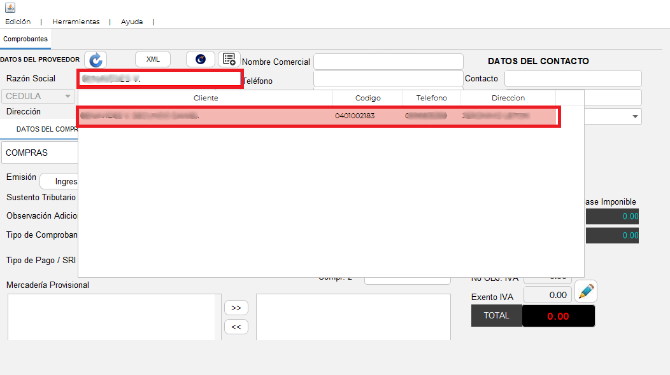Click the COMPRAS field
670x375 pixels.
coord(39,153)
